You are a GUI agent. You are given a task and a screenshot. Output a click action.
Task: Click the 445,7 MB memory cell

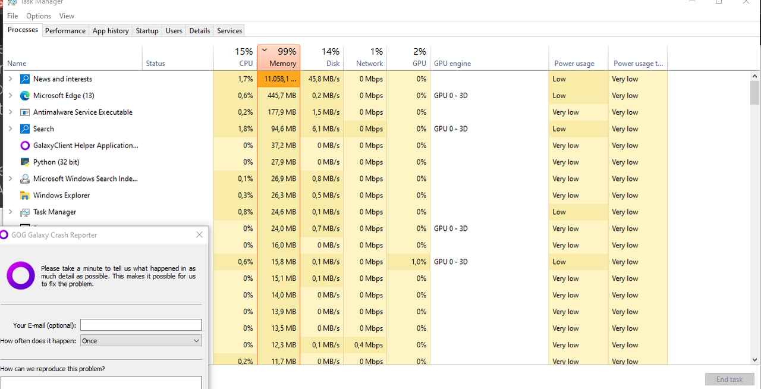pos(278,96)
